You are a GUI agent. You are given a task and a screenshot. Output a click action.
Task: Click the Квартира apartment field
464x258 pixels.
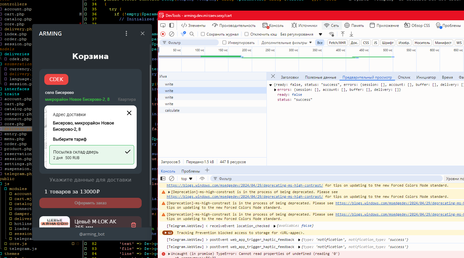coord(126,99)
